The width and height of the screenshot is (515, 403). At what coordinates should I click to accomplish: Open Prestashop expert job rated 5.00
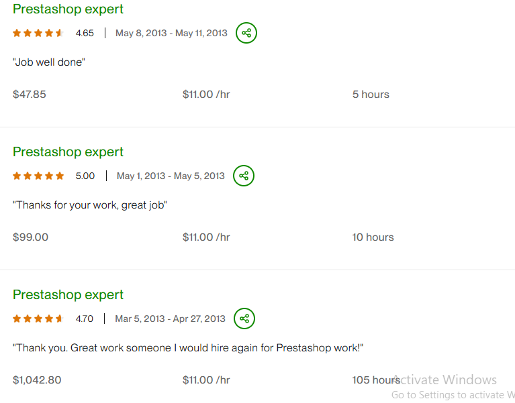[x=68, y=152]
